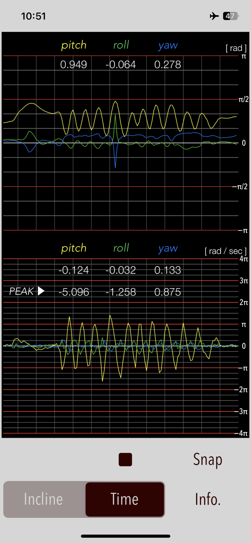Tap the −π/2 axis label
Screen dimensions: 251x543
[x=240, y=187]
